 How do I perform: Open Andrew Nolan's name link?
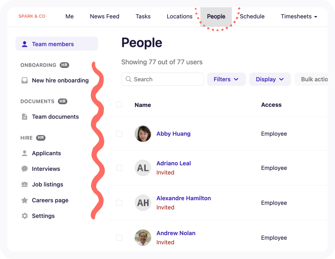[x=176, y=233]
